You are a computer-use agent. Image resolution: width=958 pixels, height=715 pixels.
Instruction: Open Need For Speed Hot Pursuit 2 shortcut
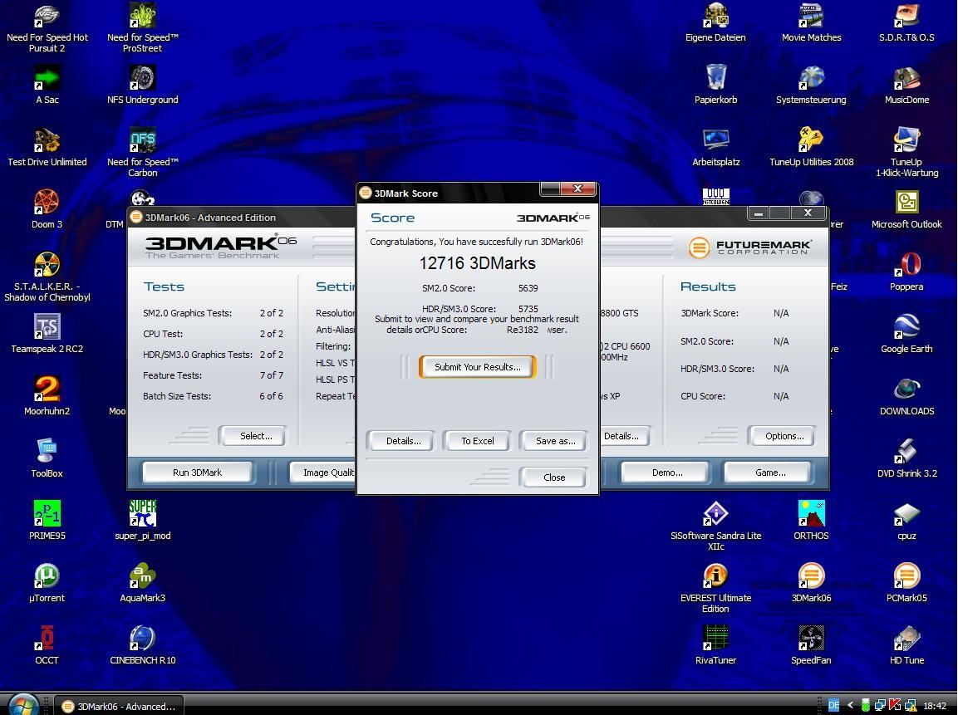(x=47, y=27)
